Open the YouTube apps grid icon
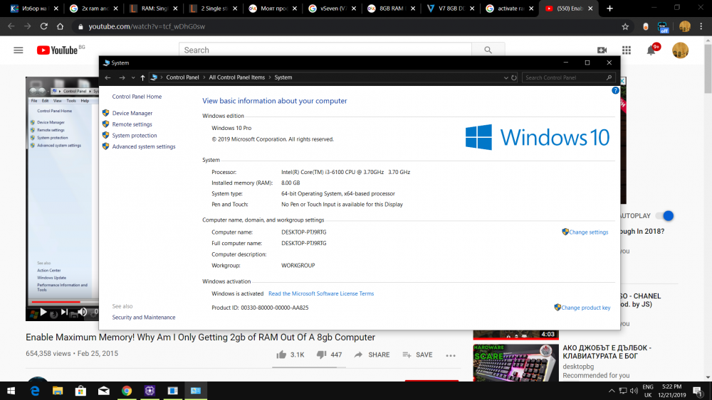Image resolution: width=712 pixels, height=400 pixels. (x=626, y=50)
